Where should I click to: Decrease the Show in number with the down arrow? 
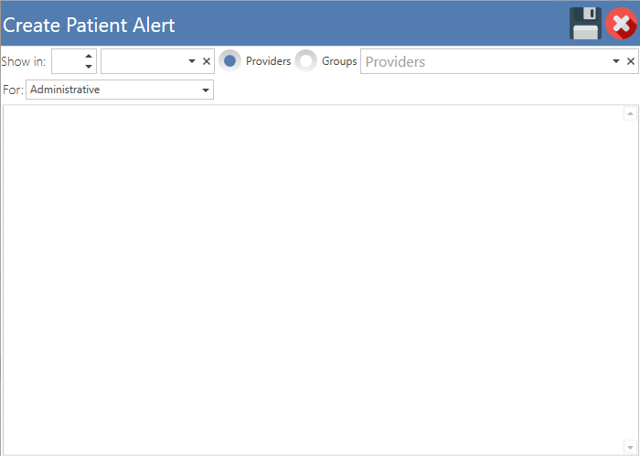[x=89, y=67]
